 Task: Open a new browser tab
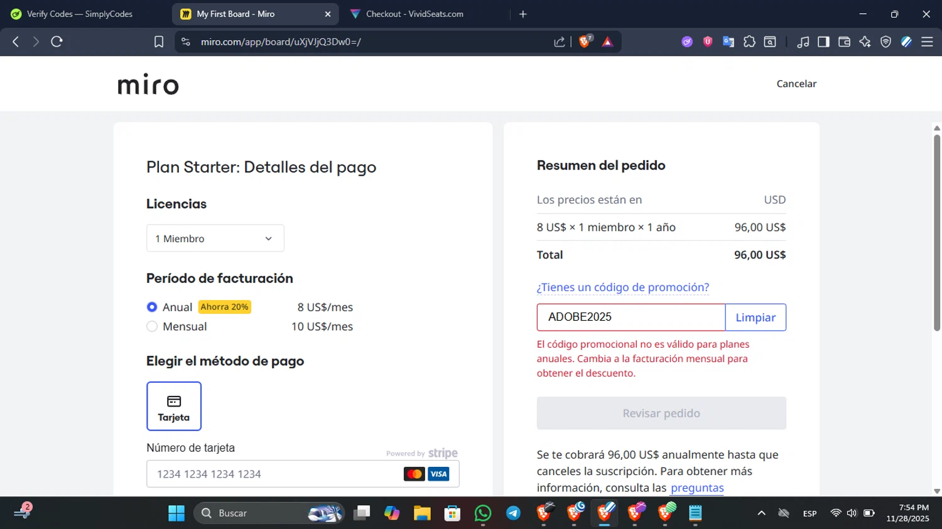point(522,14)
